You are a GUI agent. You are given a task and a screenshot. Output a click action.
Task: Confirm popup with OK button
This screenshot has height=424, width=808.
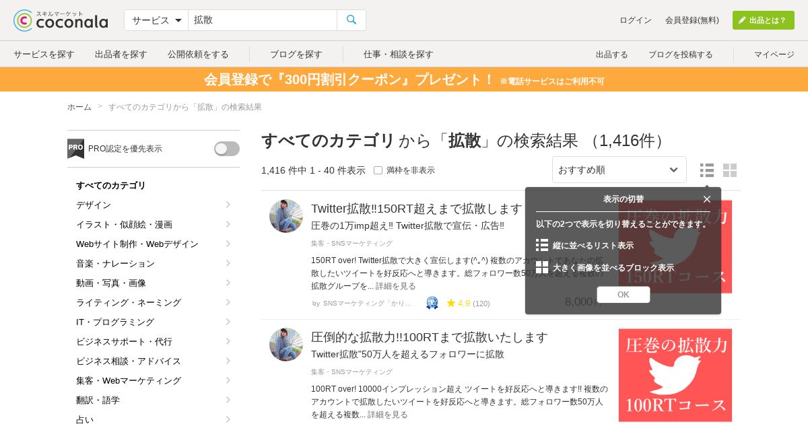[x=624, y=295]
